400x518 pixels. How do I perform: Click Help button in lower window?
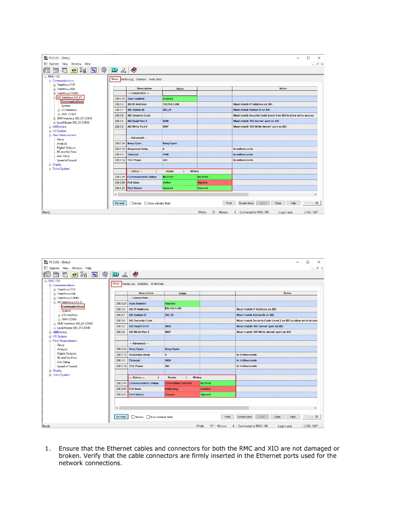point(293,417)
